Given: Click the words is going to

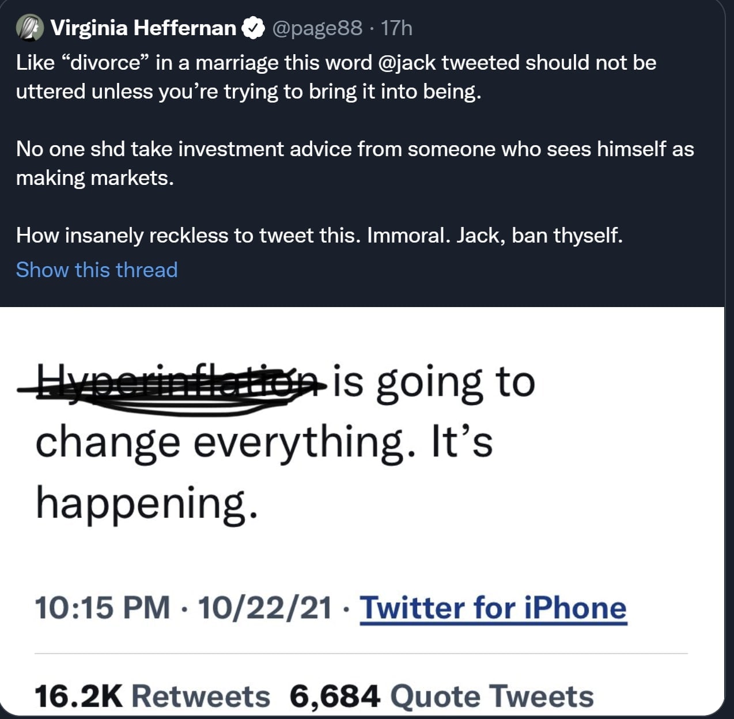Looking at the screenshot, I should pyautogui.click(x=434, y=382).
